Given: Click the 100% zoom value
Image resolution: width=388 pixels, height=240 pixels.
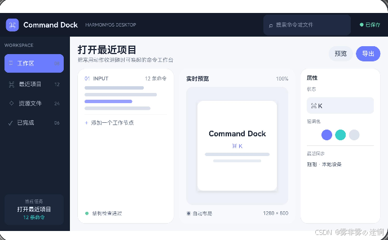Looking at the screenshot, I should tap(282, 79).
